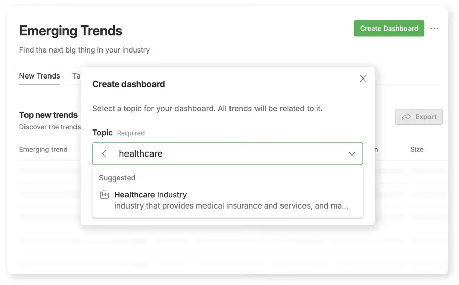Image resolution: width=459 pixels, height=285 pixels.
Task: Click the Create Dashboard green button
Action: point(389,29)
